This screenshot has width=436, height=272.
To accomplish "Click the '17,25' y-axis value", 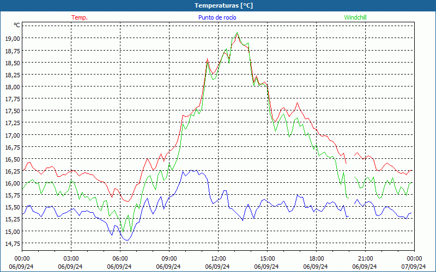I will coord(13,123).
